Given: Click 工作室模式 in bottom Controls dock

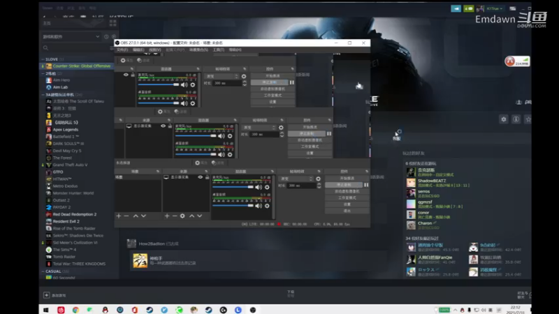Looking at the screenshot, I should (347, 197).
